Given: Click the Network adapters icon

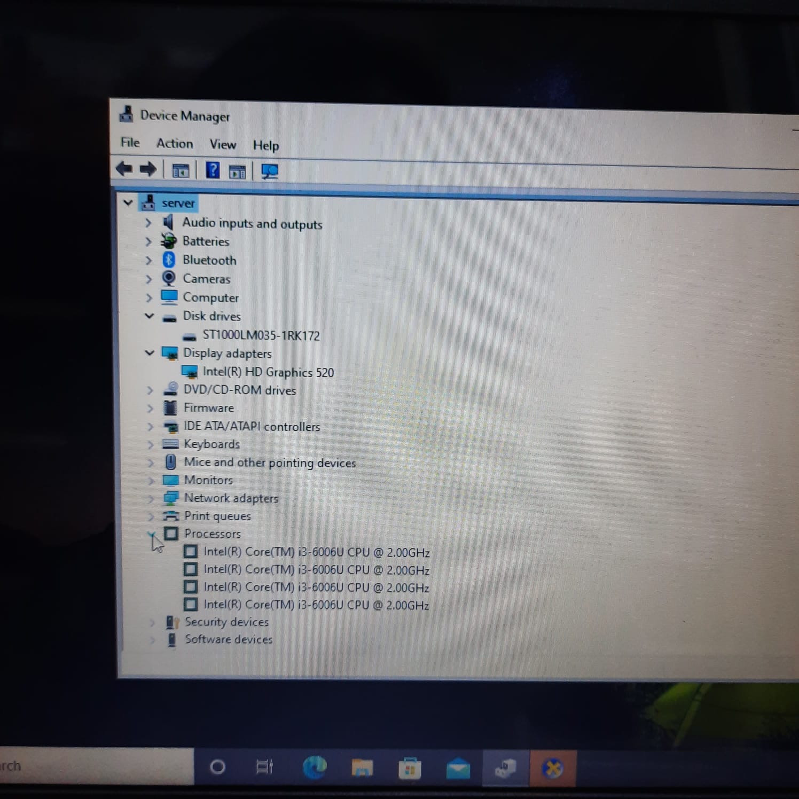Looking at the screenshot, I should point(171,498).
